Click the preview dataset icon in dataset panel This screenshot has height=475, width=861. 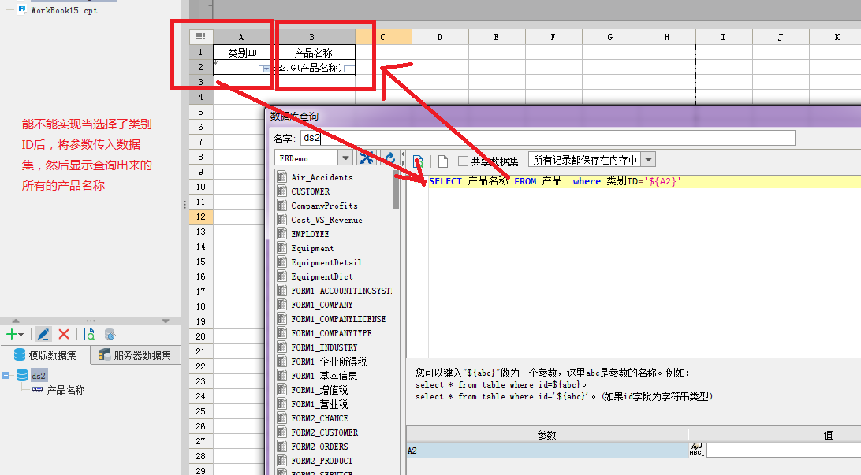tap(89, 334)
